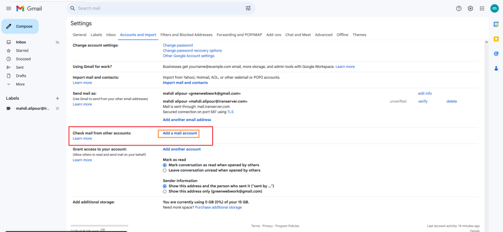This screenshot has height=232, width=503.
Task: Open the main menu hamburger icon
Action: tap(8, 8)
